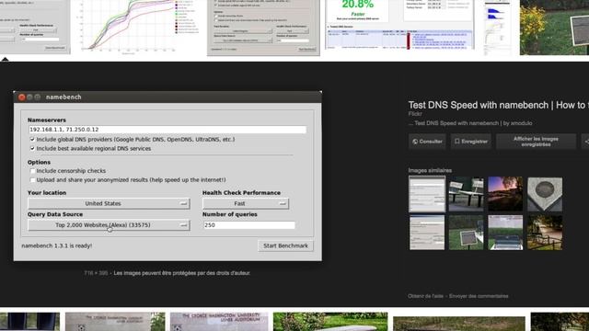Click the globe icon in Consulter button
The image size is (589, 331).
pos(415,142)
